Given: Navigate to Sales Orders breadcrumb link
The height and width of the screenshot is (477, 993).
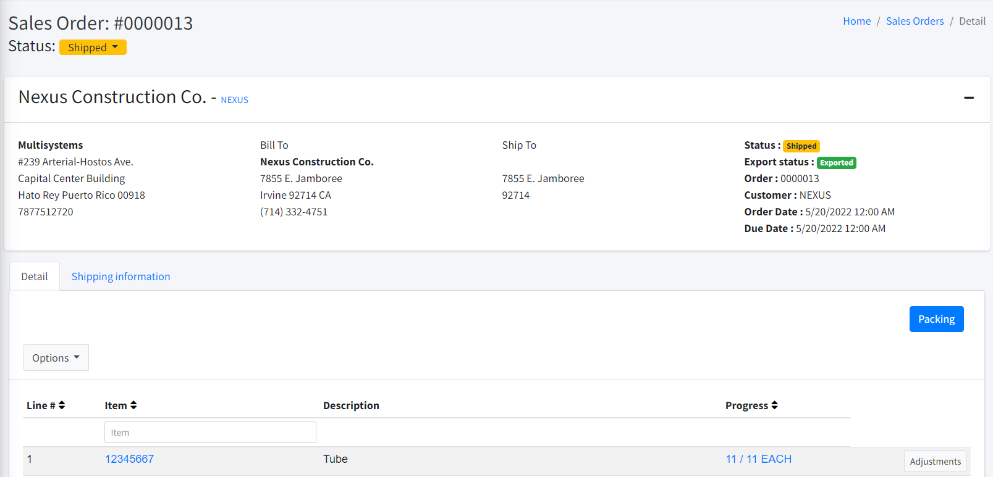Looking at the screenshot, I should [x=915, y=21].
